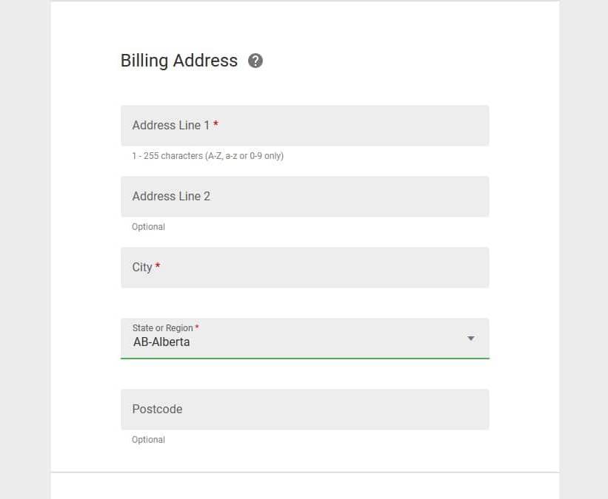Click the Address Line 2 placeholder label
608x499 pixels.
pos(171,196)
